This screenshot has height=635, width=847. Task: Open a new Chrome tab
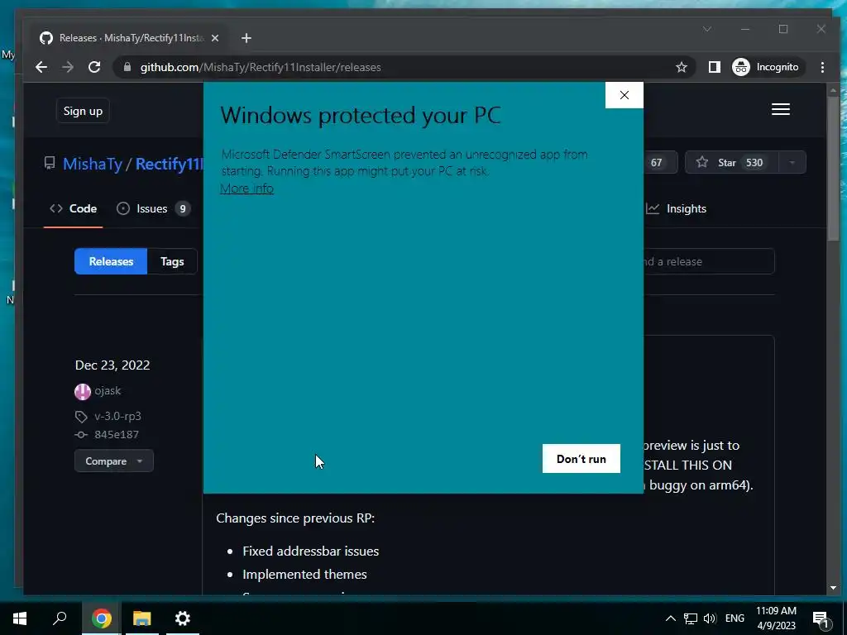point(246,38)
